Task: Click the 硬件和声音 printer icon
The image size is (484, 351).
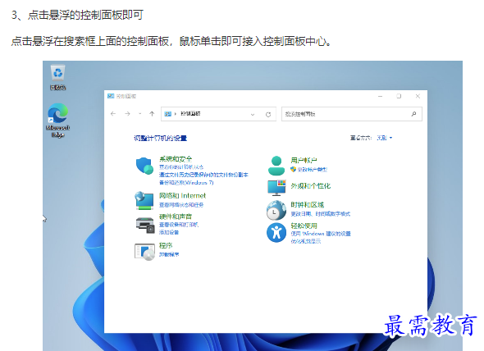Action: pyautogui.click(x=145, y=225)
